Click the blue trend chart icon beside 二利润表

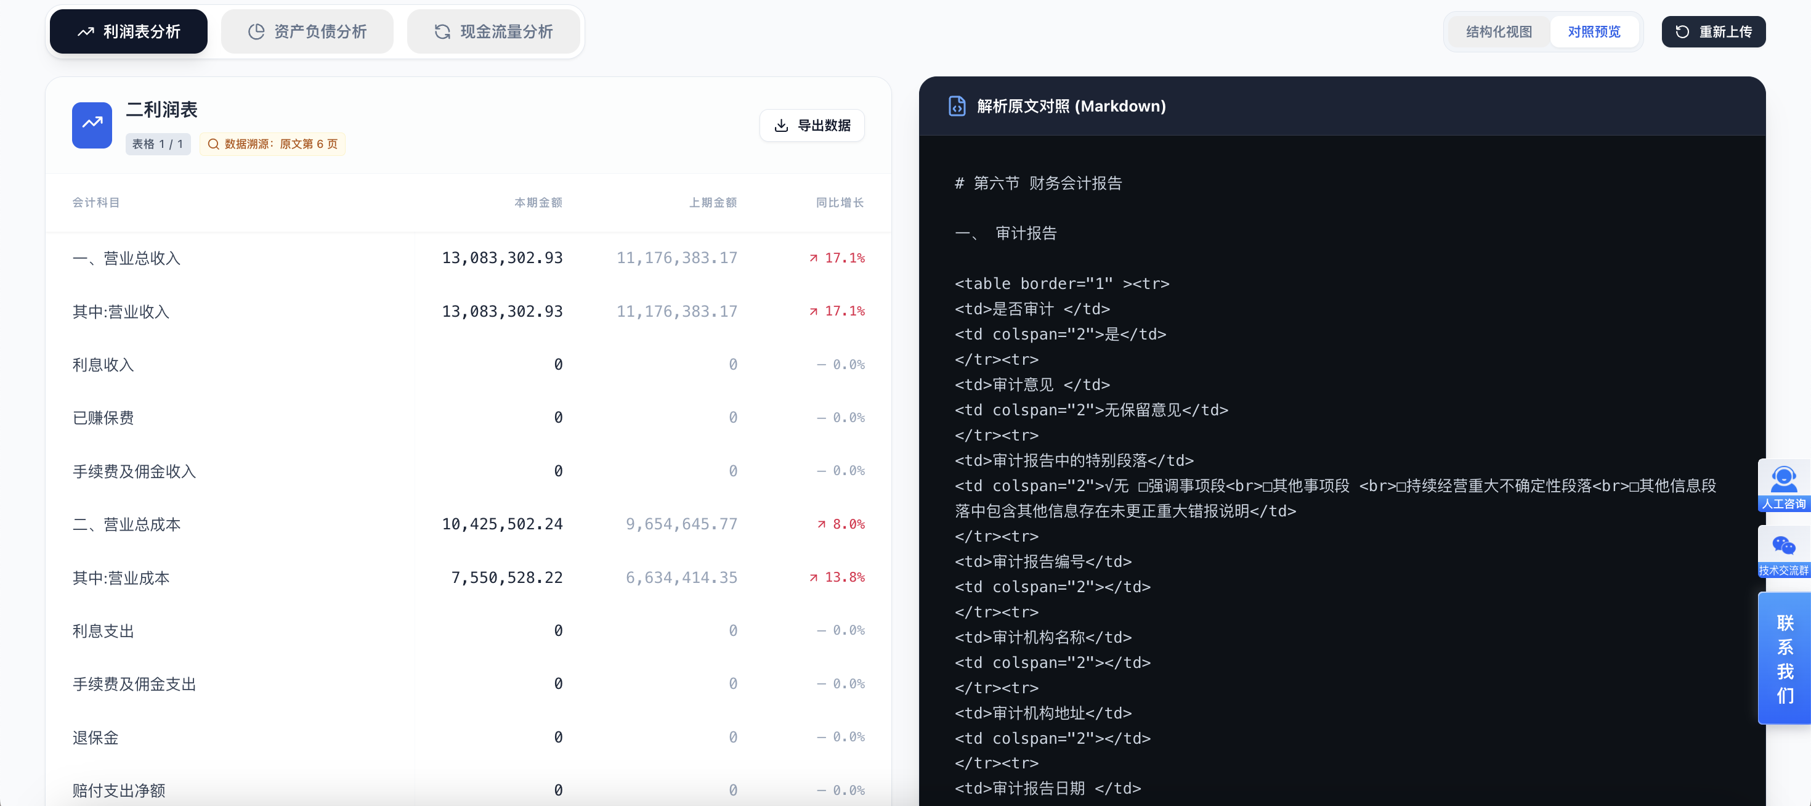click(91, 125)
